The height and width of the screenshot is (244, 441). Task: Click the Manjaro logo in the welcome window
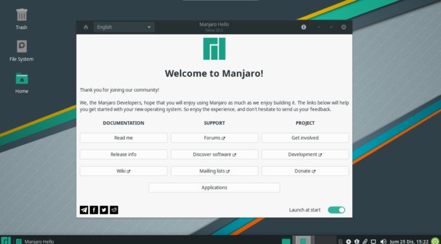click(x=214, y=49)
